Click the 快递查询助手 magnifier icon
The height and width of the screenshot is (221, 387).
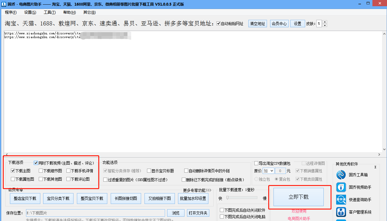[341, 200]
